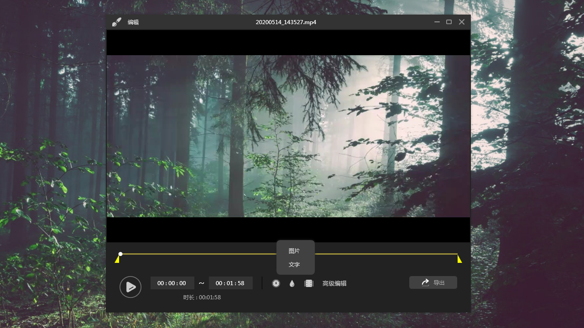Click the 编辑 title label
Screen dimensions: 584x328
point(133,22)
